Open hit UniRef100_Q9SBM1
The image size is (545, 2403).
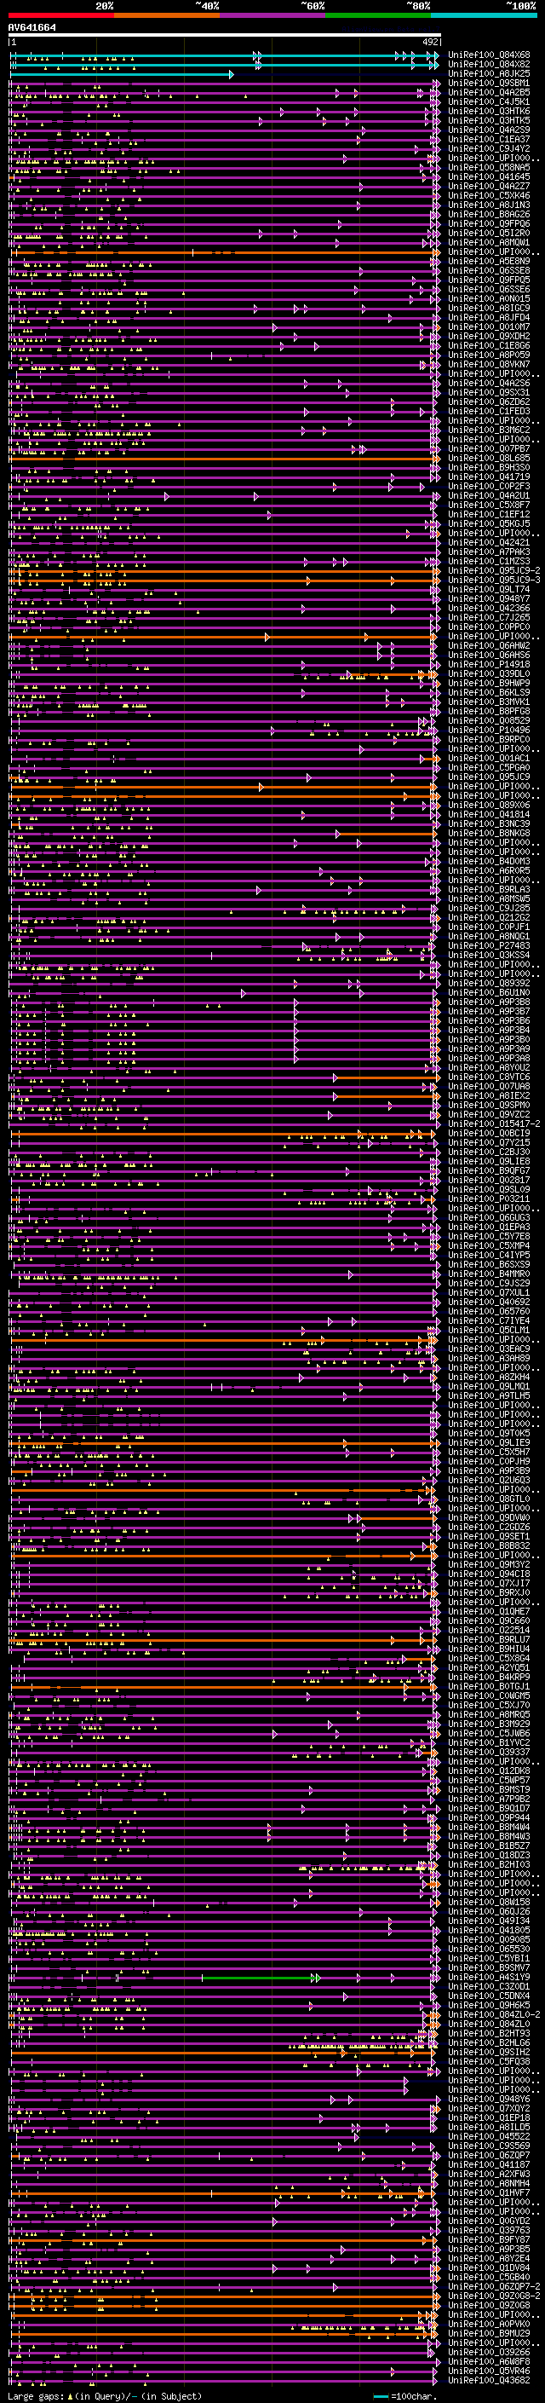point(489,83)
